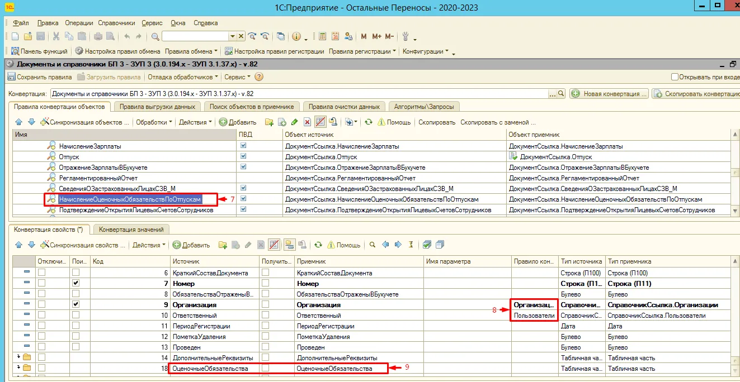Screen dimensions: 740x382
Task: Select 'ОценочныеОбязательства' source cell
Action: [215, 368]
